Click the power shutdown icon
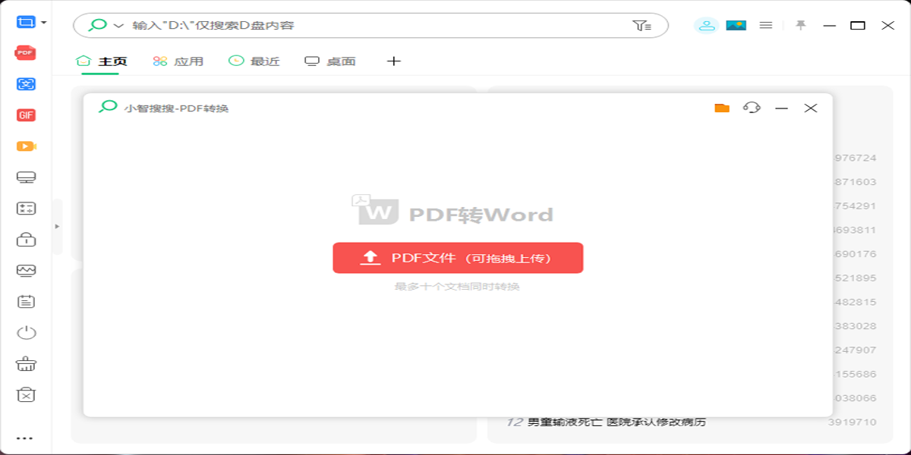This screenshot has height=455, width=911. [26, 332]
